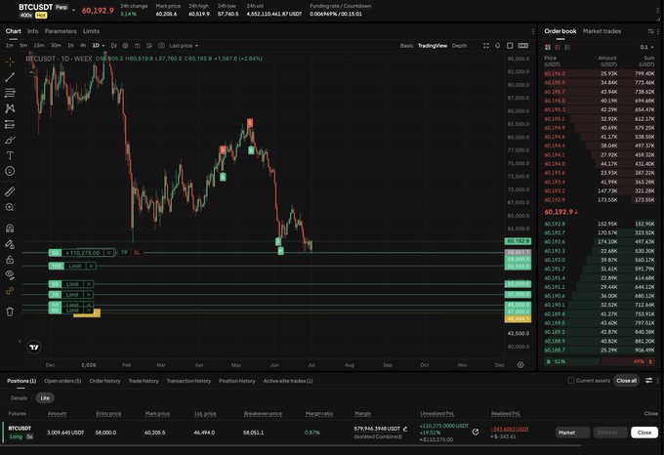Open chart settings next to candle-type icon
The height and width of the screenshot is (455, 664).
[x=125, y=45]
